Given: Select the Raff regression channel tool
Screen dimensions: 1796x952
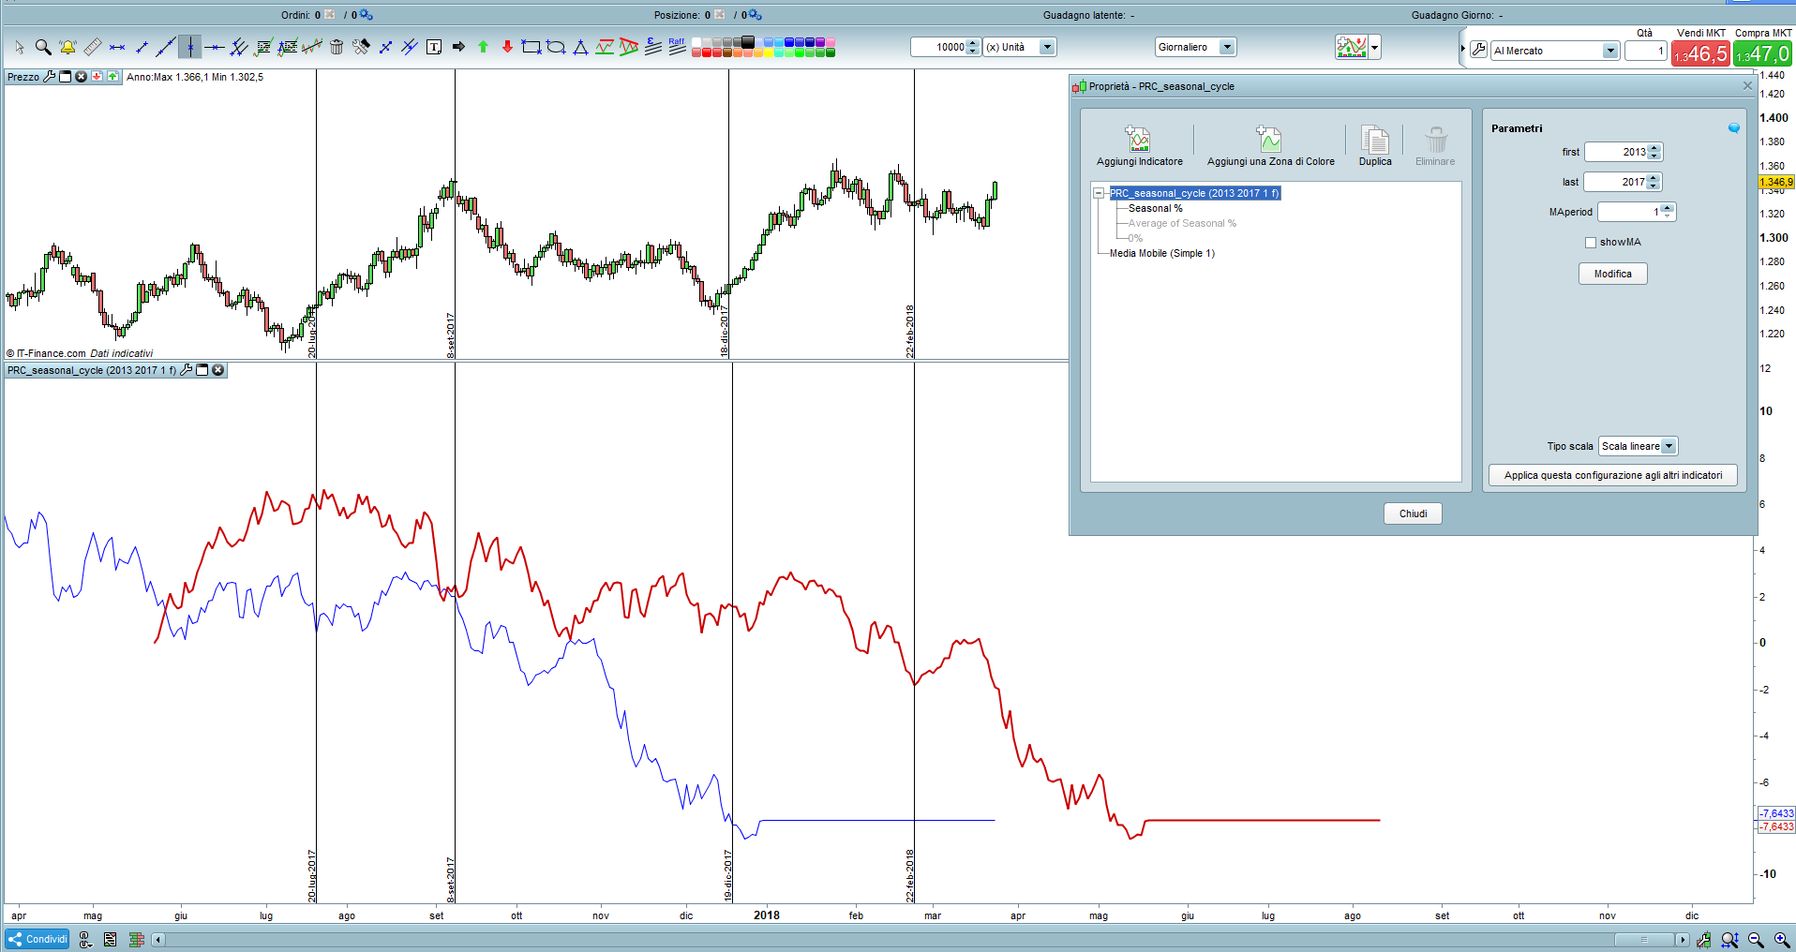Looking at the screenshot, I should point(677,47).
